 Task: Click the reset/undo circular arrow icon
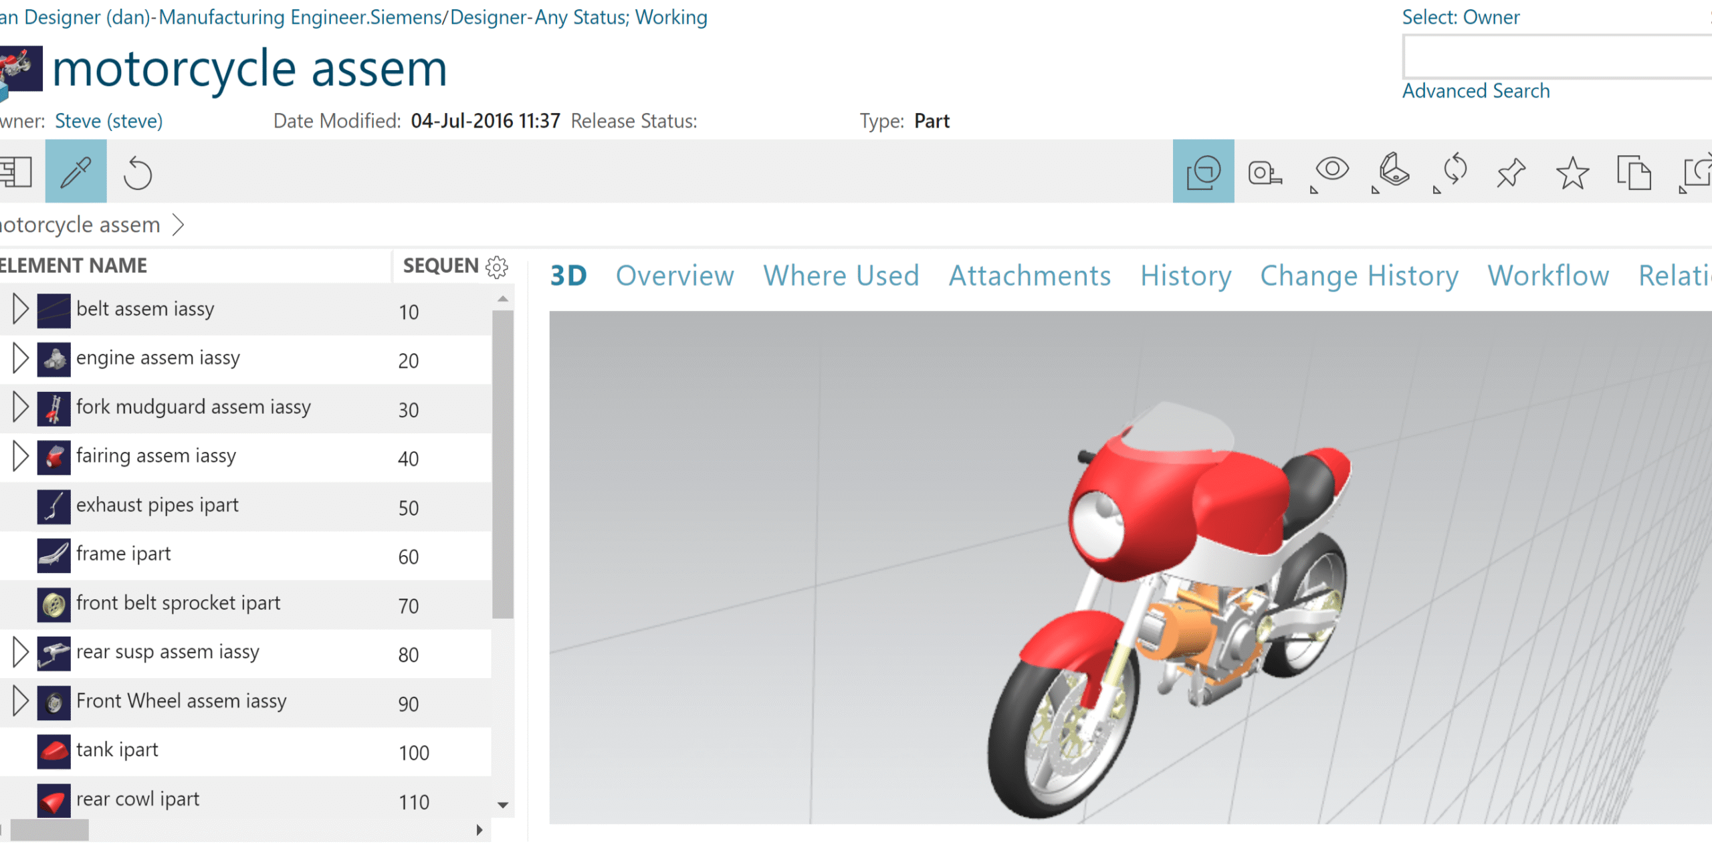138,173
